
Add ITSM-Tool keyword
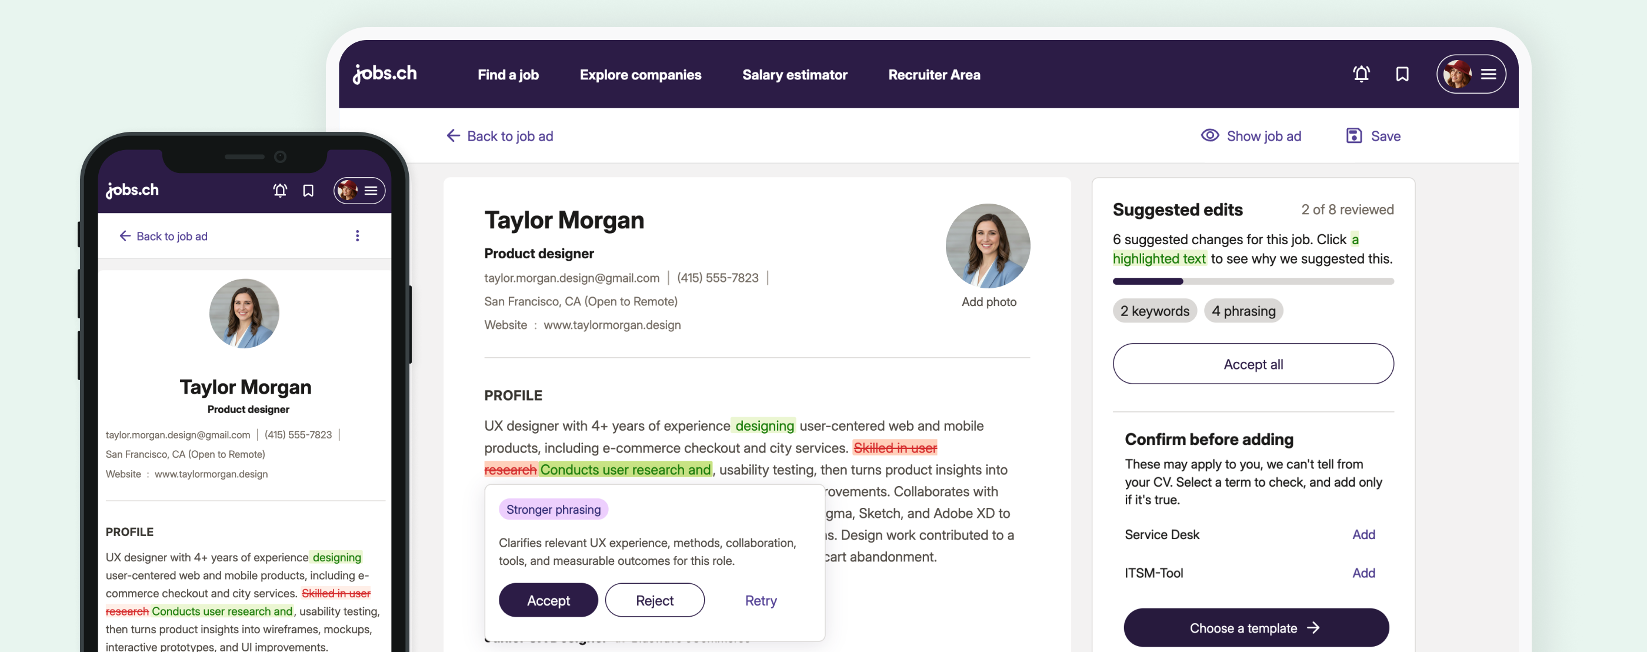(x=1363, y=573)
